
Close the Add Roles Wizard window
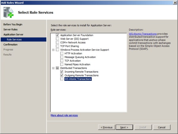tap(174, 2)
